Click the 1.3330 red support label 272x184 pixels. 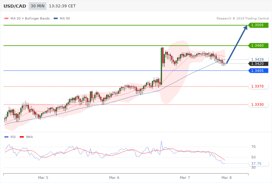259,104
